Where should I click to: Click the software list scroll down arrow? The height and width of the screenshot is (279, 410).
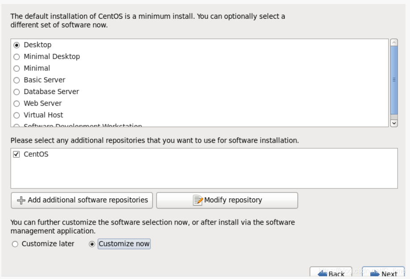tap(394, 123)
